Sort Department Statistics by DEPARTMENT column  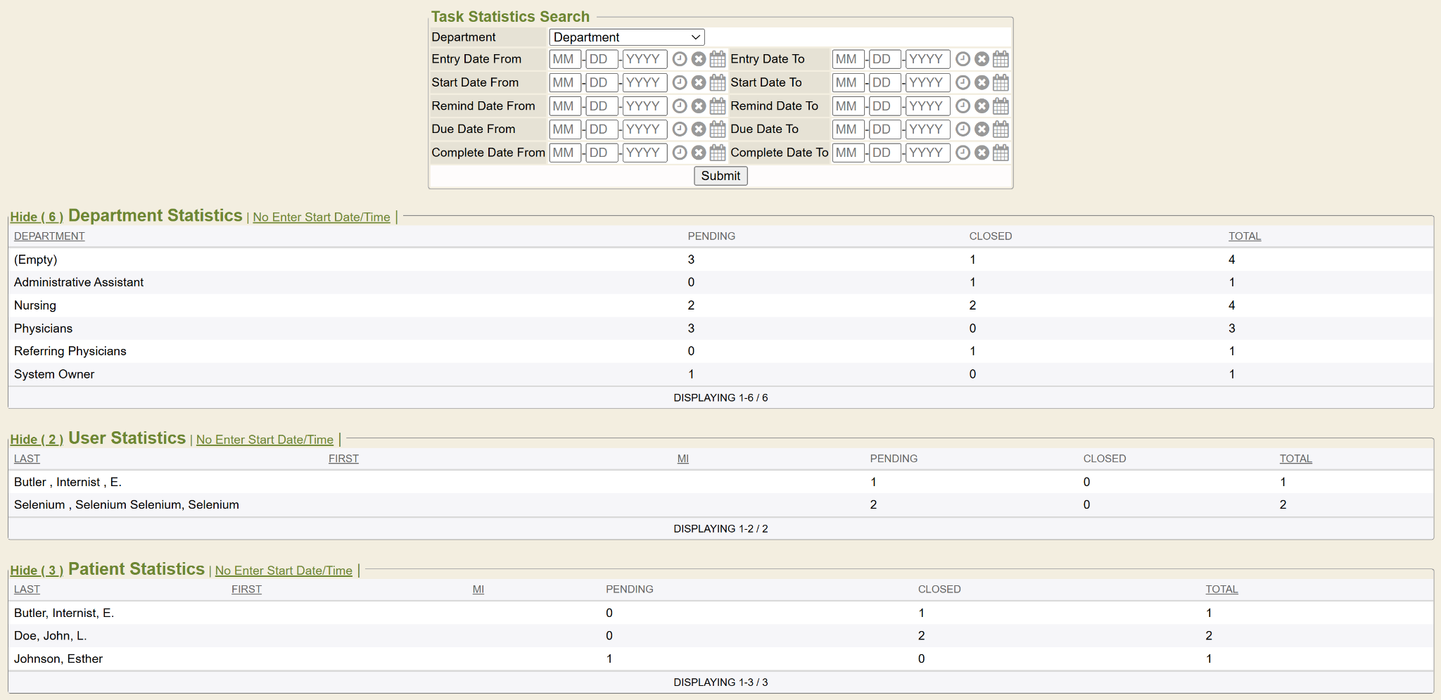[x=49, y=236]
